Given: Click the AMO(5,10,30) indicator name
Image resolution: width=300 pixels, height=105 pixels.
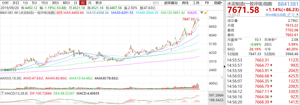Looking at the screenshot, I should pyautogui.click(x=11, y=78).
